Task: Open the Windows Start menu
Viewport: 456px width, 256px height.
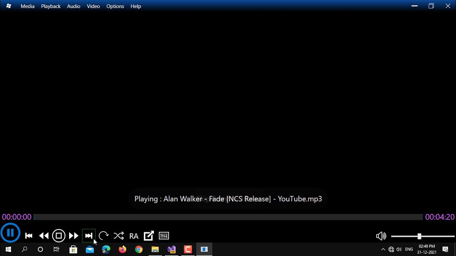Action: coord(8,250)
